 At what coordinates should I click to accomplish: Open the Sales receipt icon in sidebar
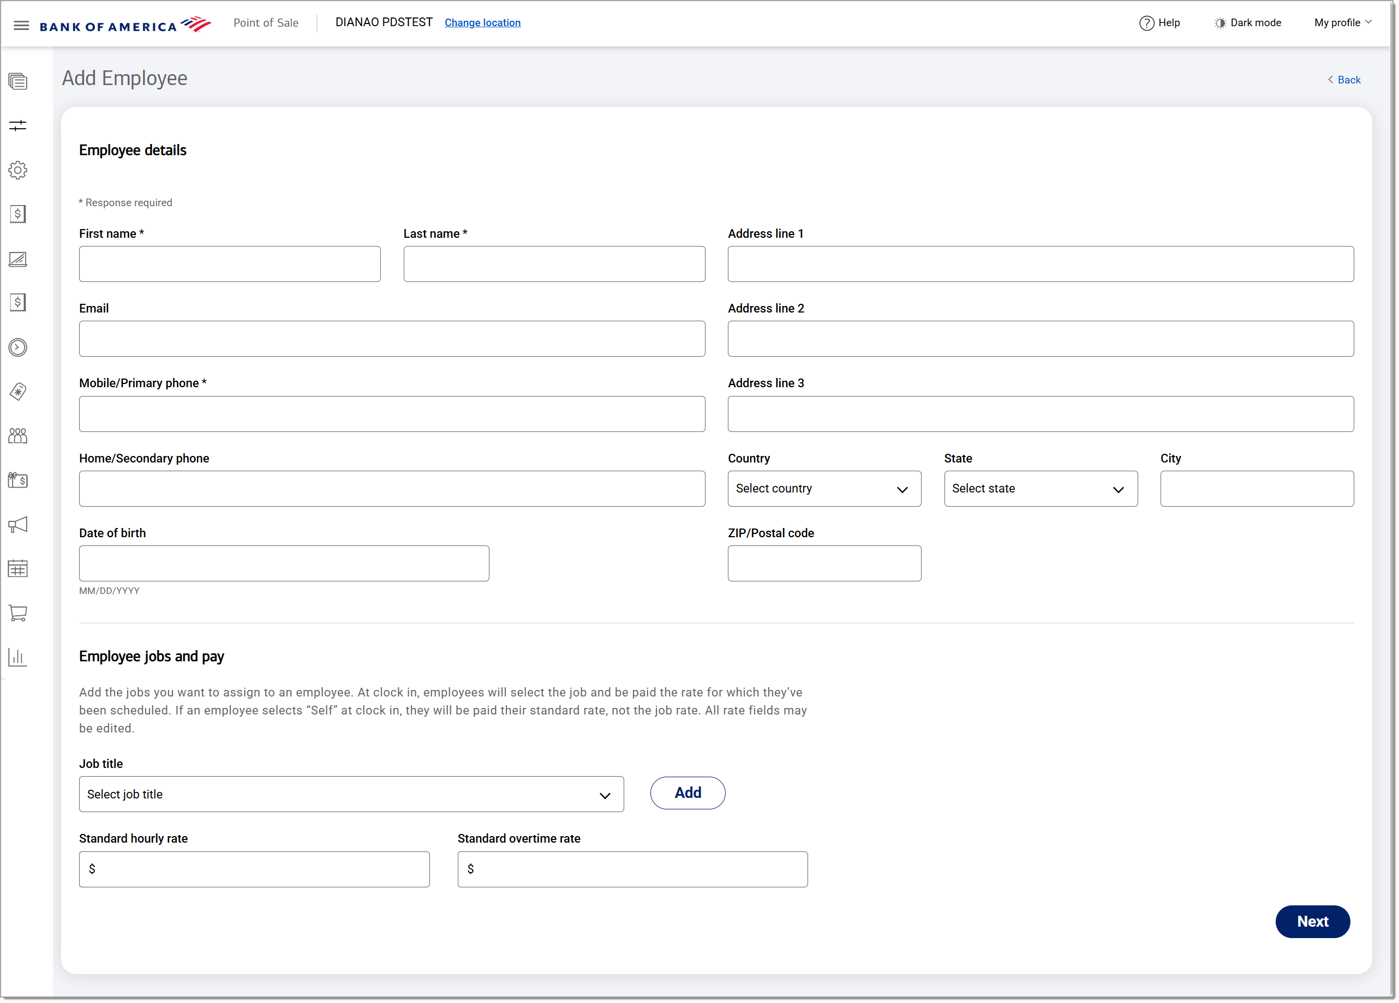18,214
